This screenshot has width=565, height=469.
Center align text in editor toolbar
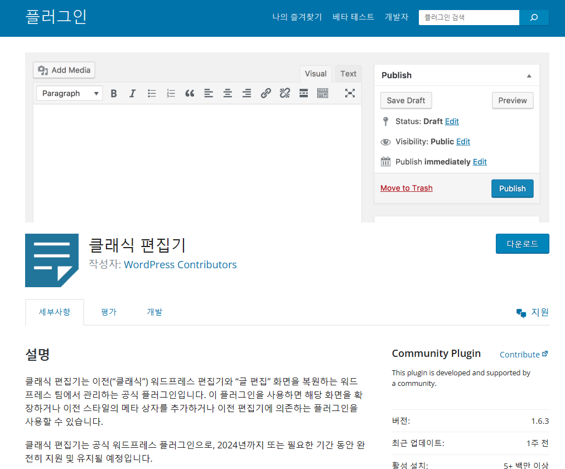[x=228, y=94]
